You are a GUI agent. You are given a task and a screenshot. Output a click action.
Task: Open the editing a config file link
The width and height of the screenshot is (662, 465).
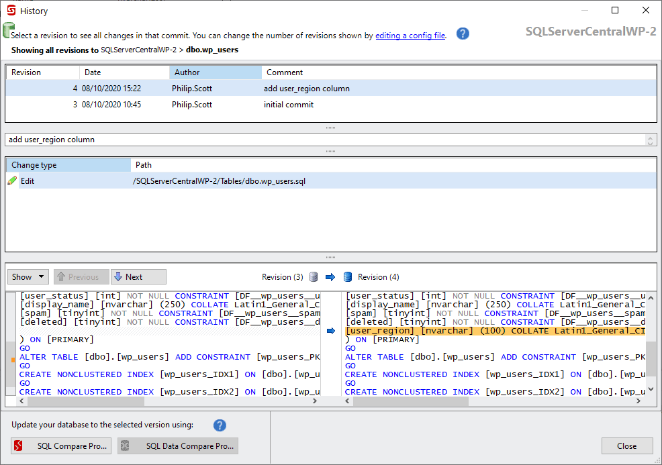pyautogui.click(x=410, y=36)
